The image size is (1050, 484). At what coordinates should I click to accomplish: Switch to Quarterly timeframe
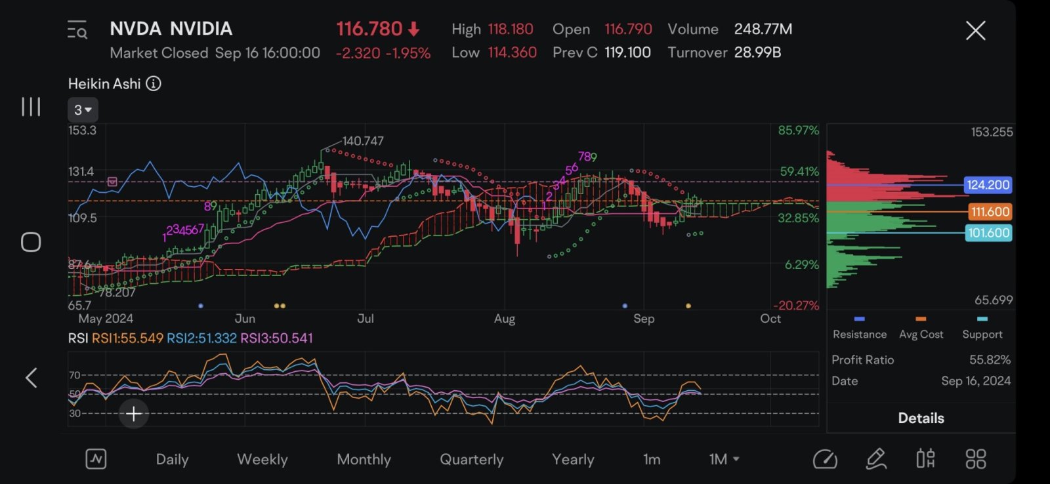tap(472, 459)
